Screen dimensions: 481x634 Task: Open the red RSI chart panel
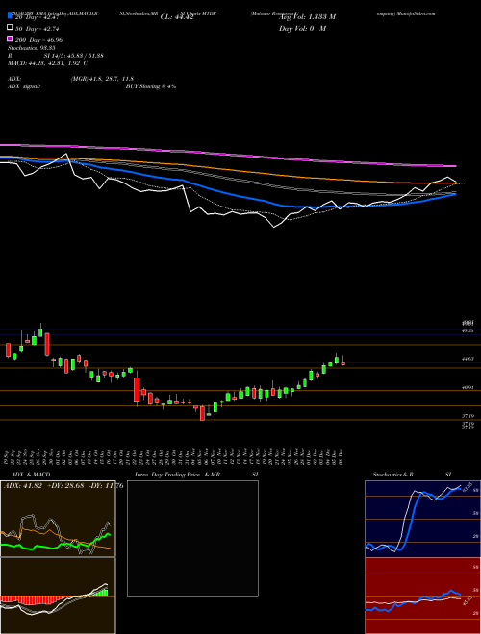pos(422,596)
